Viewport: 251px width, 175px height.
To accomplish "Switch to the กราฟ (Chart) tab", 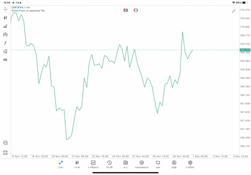I will click(77, 164).
